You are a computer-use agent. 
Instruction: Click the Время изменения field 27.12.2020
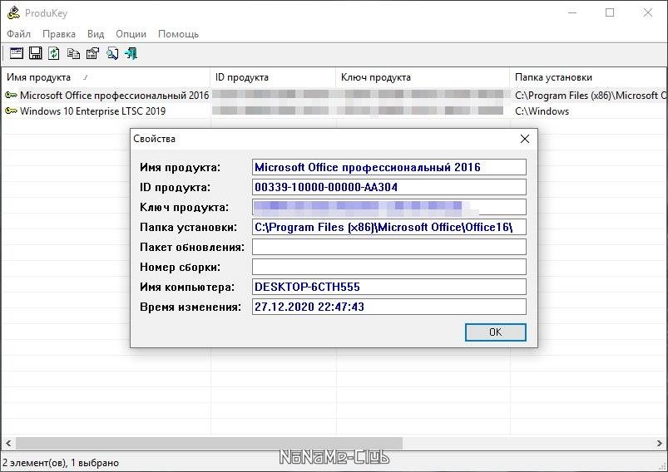point(389,307)
